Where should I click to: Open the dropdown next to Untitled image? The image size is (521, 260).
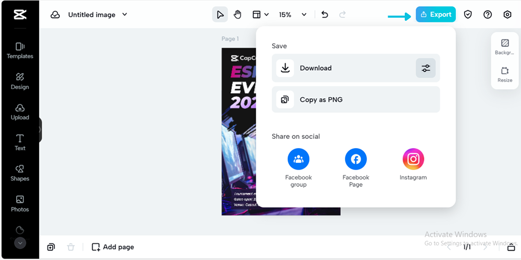(125, 15)
